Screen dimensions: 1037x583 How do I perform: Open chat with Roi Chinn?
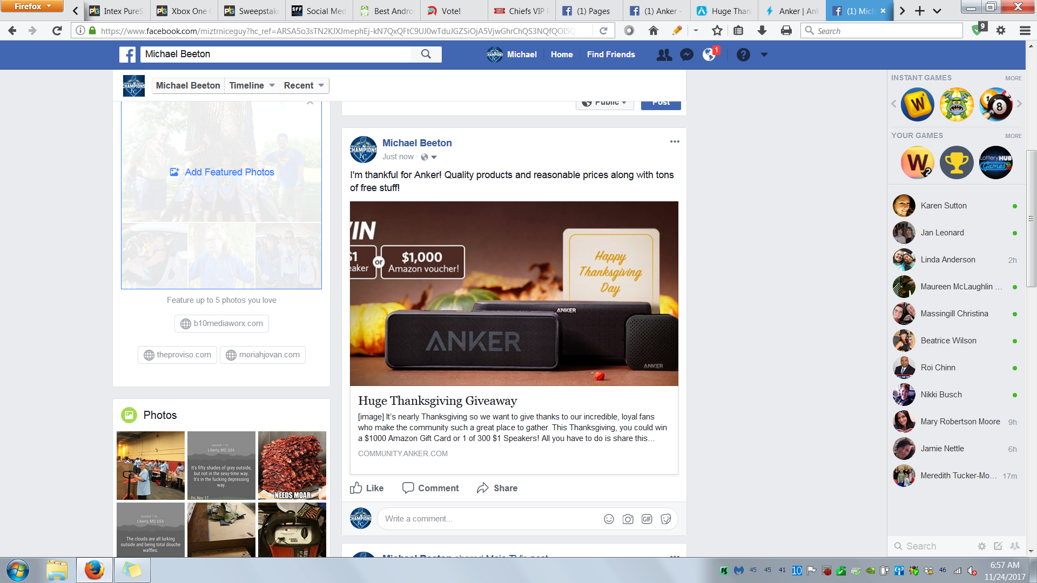(956, 368)
